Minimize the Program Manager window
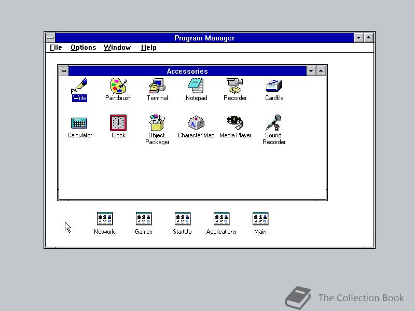 tap(358, 38)
